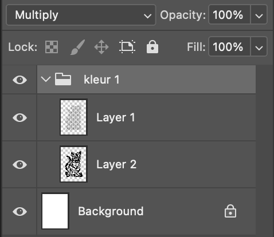The width and height of the screenshot is (274, 237).
Task: Click the lock transparent pixels icon
Action: tap(52, 47)
